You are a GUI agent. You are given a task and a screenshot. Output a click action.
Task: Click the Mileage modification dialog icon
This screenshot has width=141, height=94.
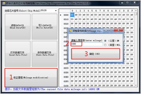coord(70,31)
